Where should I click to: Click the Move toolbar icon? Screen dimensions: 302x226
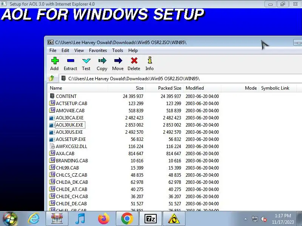(x=118, y=61)
